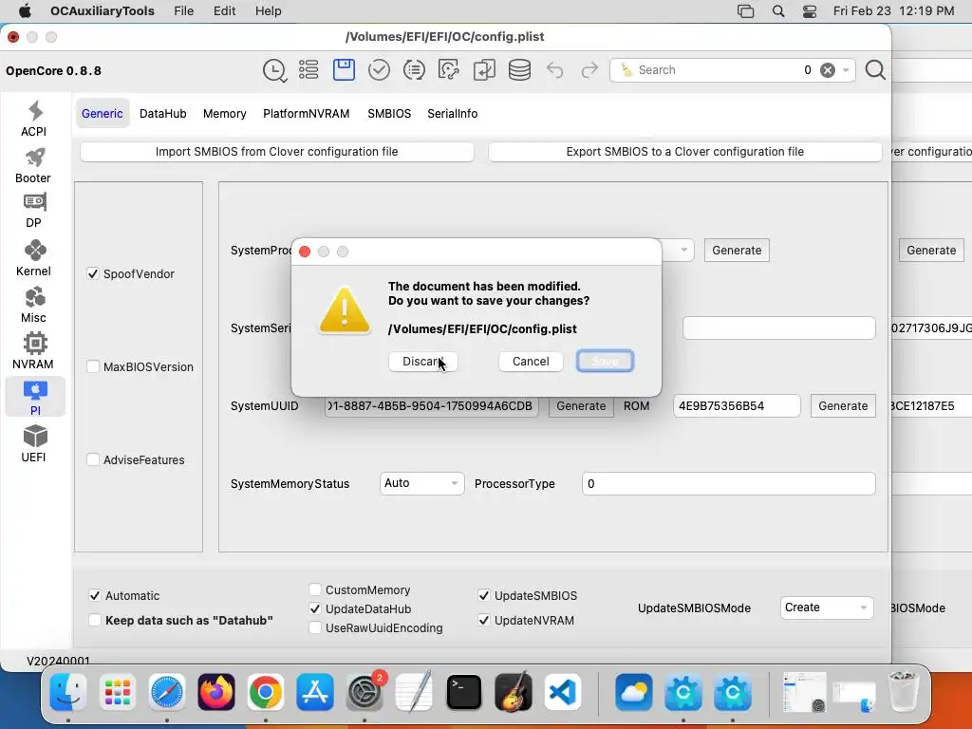Uncheck the SpoofVendor checkbox
The image size is (972, 729).
pyautogui.click(x=93, y=273)
